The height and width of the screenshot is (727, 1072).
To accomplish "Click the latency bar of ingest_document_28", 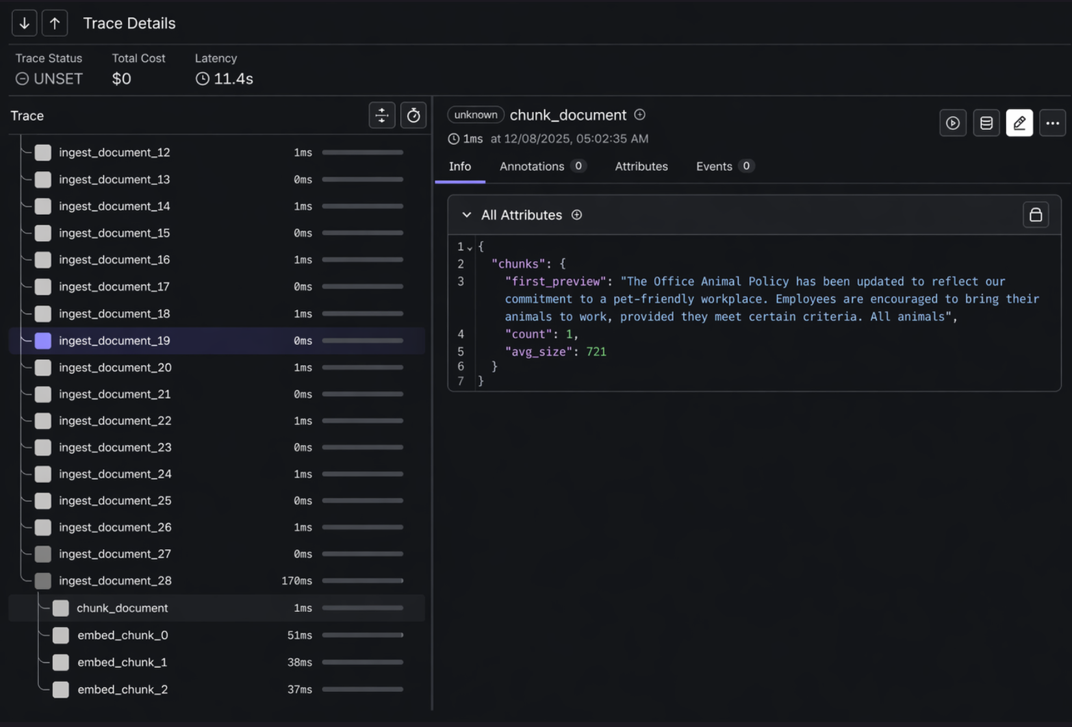I will [363, 581].
